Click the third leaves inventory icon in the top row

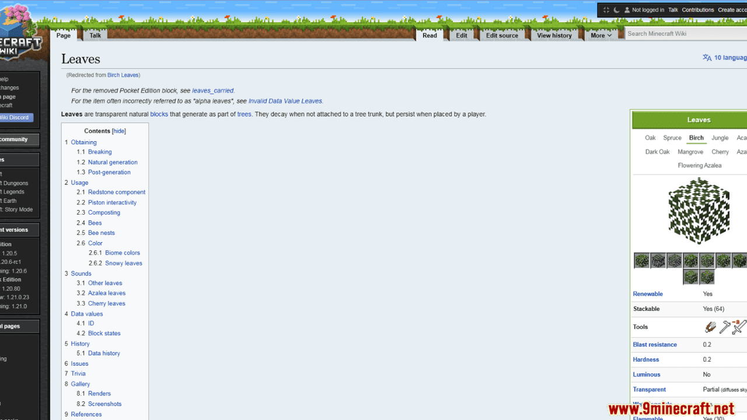pos(675,260)
